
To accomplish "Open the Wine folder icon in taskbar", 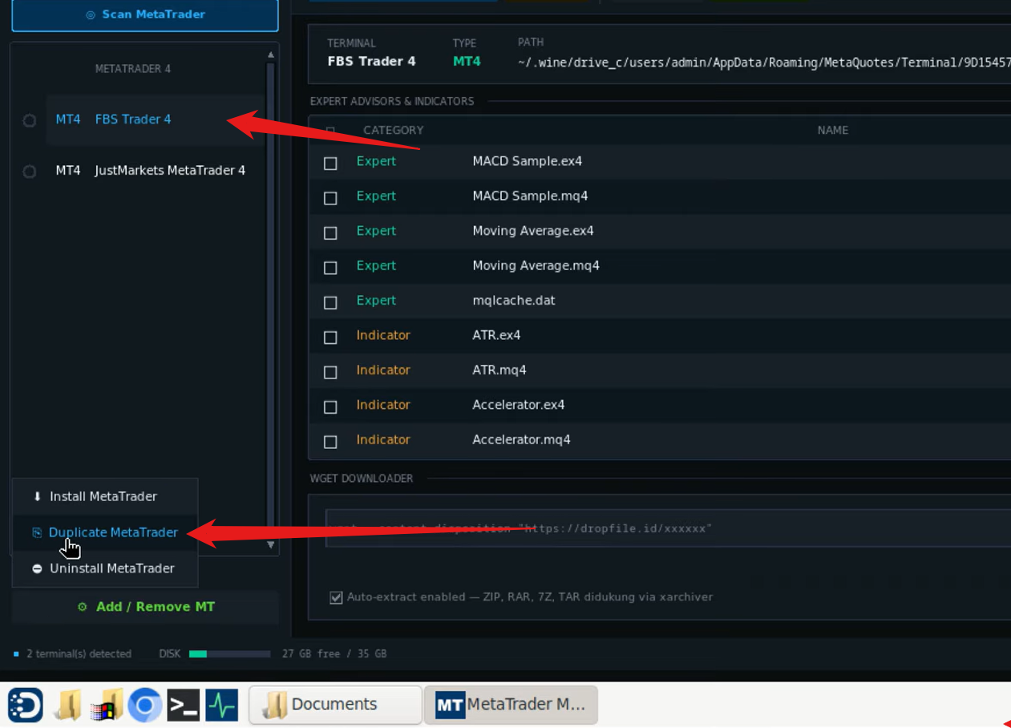I will pos(107,705).
